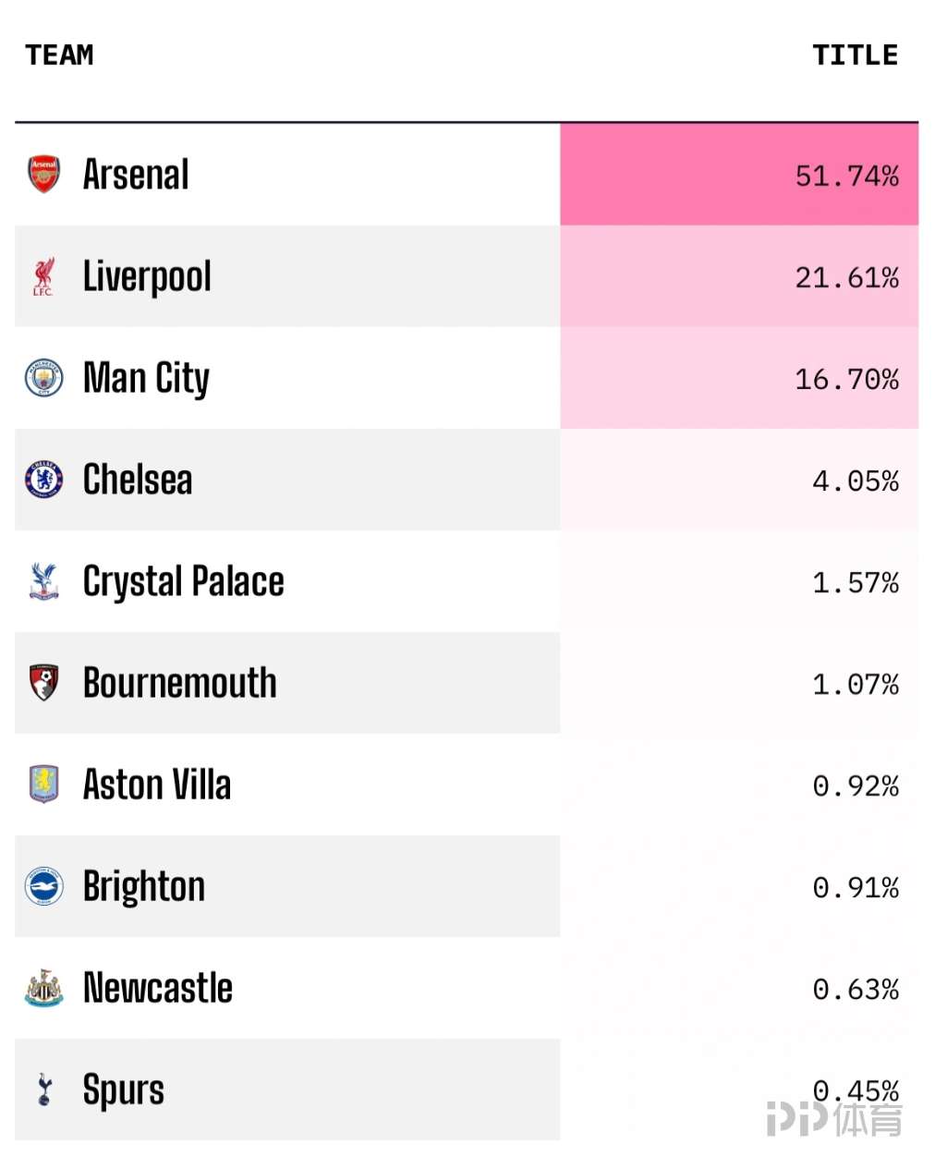Click the Man City club crest
The image size is (935, 1169).
point(43,378)
